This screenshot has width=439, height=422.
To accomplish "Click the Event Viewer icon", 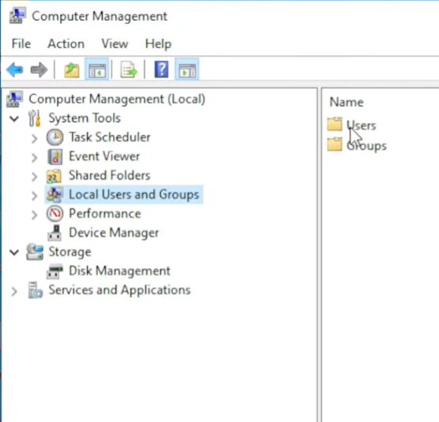I will 55,157.
